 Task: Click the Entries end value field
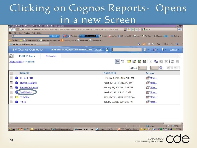coord(154,68)
